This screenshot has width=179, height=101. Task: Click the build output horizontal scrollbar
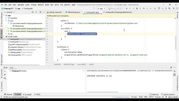102,92
